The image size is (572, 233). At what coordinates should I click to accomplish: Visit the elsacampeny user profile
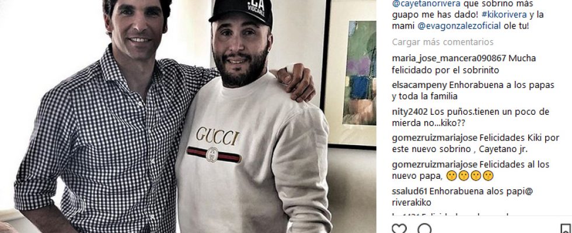pyautogui.click(x=419, y=85)
